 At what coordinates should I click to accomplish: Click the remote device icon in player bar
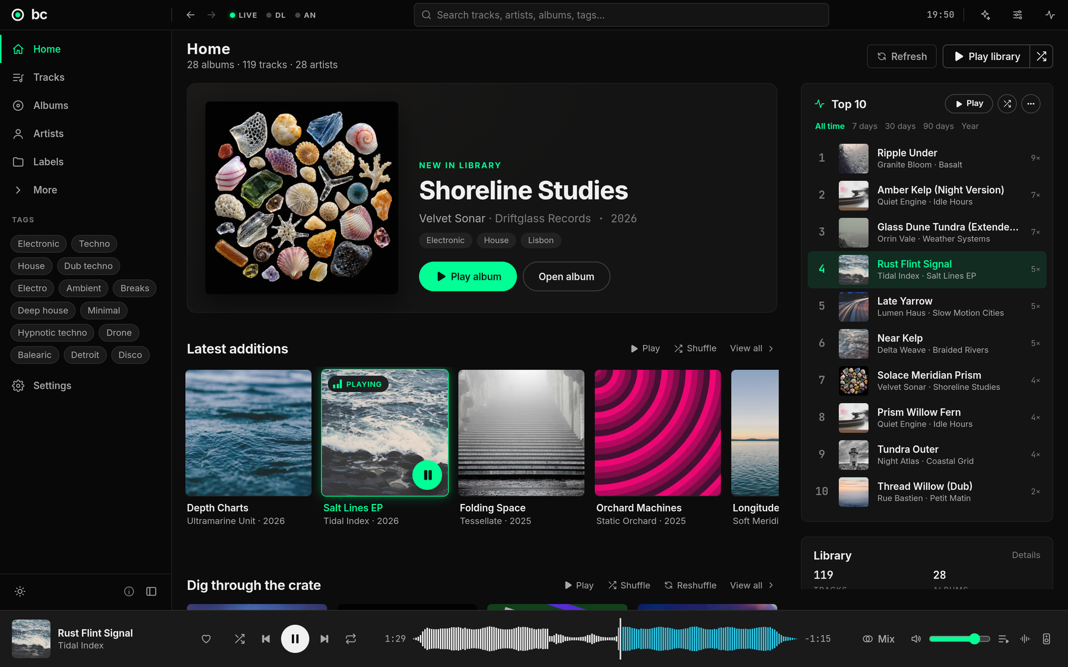[x=1046, y=639]
